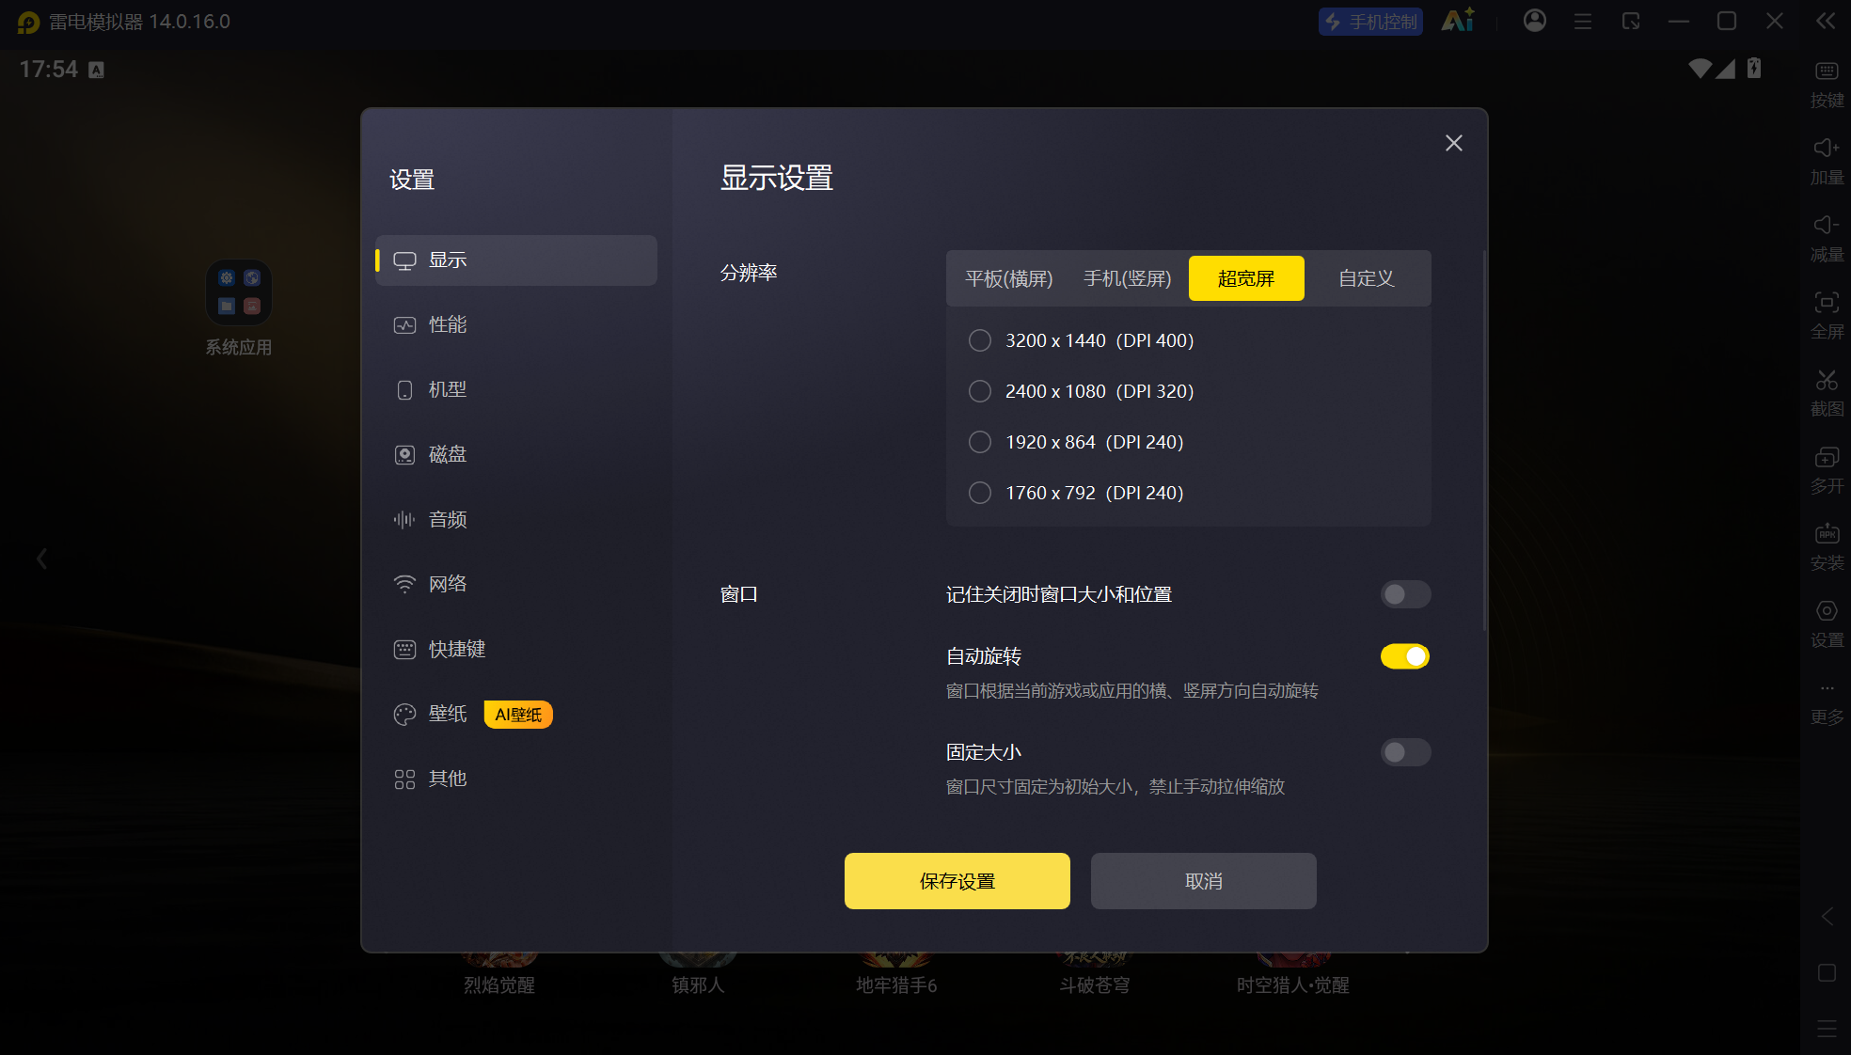The width and height of the screenshot is (1851, 1055).
Task: Disable the 自动旋转 auto-rotate toggle
Action: [x=1405, y=656]
